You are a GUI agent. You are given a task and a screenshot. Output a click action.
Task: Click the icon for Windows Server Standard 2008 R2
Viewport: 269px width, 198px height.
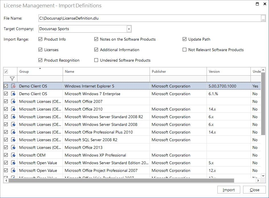click(x=13, y=117)
